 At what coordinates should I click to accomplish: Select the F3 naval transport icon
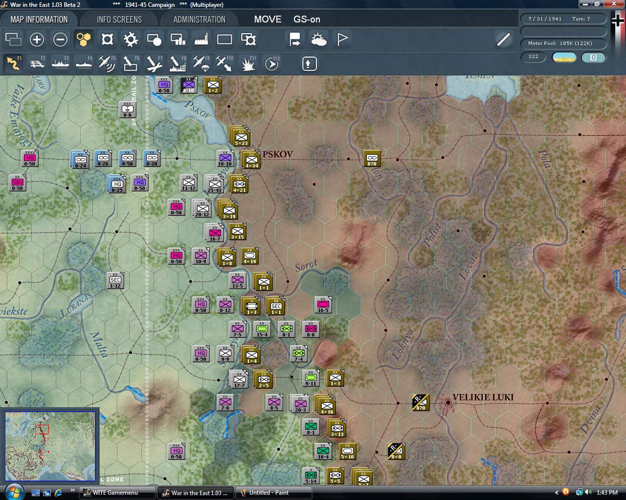click(60, 63)
